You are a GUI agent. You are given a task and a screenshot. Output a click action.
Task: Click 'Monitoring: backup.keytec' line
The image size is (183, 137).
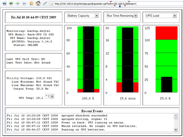(x=28, y=31)
